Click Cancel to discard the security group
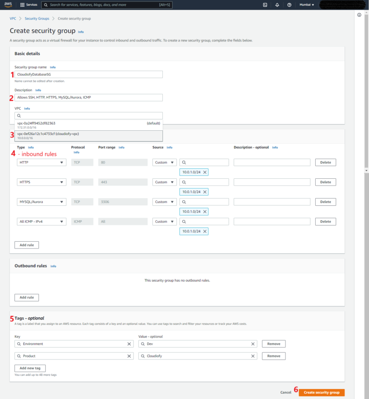This screenshot has width=369, height=399. pos(286,392)
